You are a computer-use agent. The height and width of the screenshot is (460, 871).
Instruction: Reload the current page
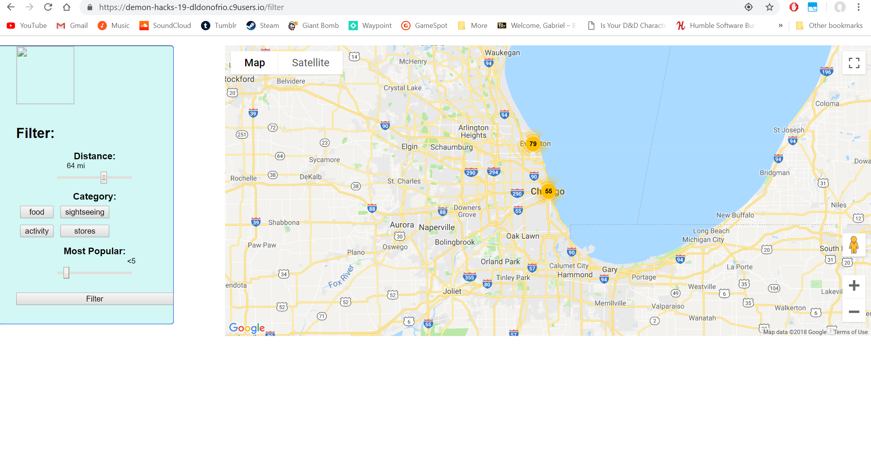(48, 7)
